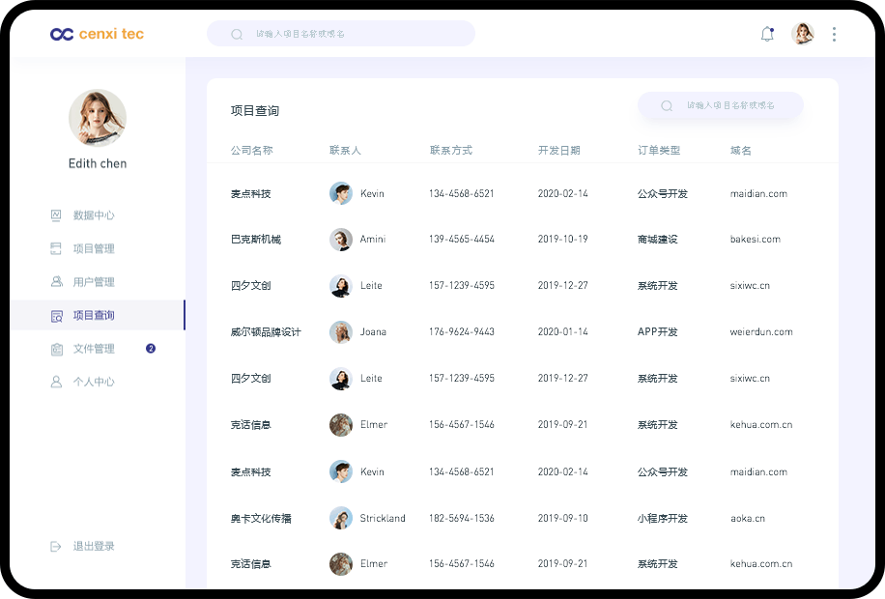The width and height of the screenshot is (885, 599).
Task: Click the 文件管理 badge showing 2
Action: click(x=151, y=349)
